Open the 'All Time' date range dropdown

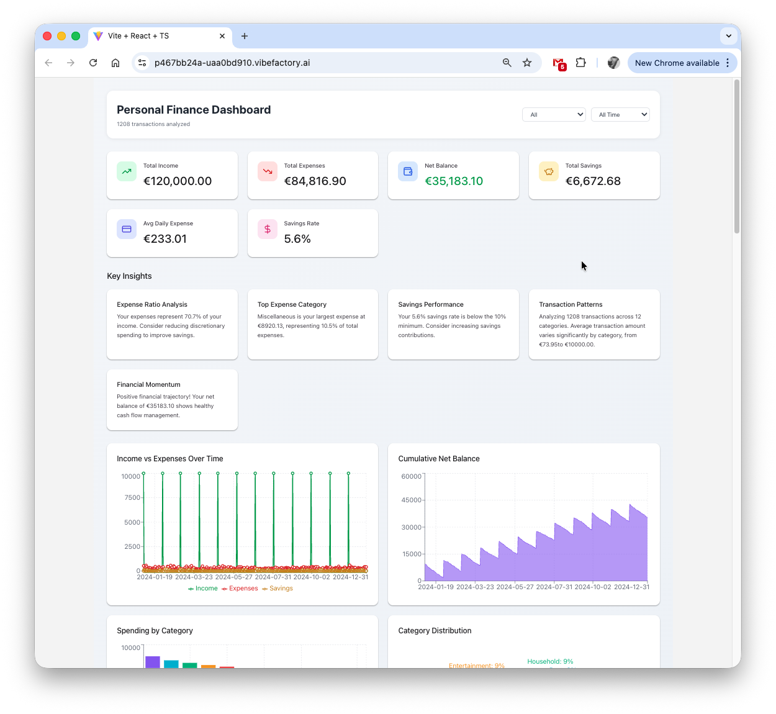tap(620, 114)
